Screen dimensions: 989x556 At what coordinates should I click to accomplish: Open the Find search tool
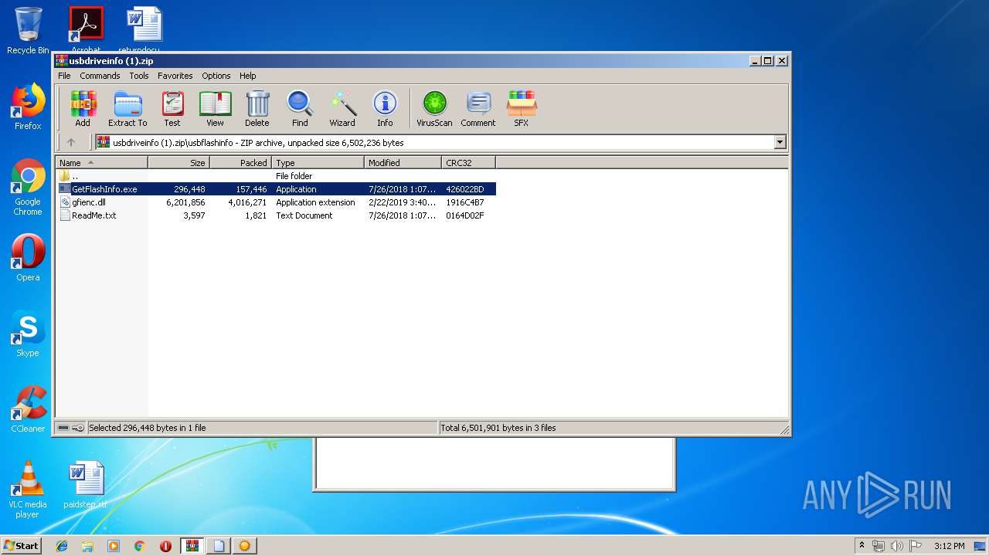pyautogui.click(x=300, y=108)
